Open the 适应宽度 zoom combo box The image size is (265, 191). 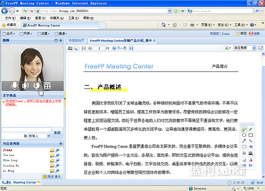coord(245,48)
